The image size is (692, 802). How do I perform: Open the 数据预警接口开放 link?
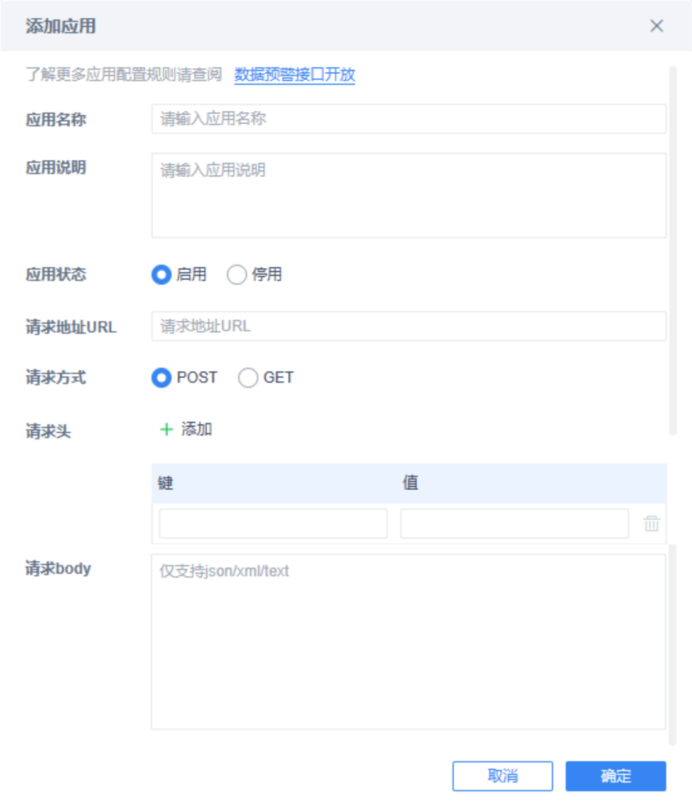click(x=295, y=75)
